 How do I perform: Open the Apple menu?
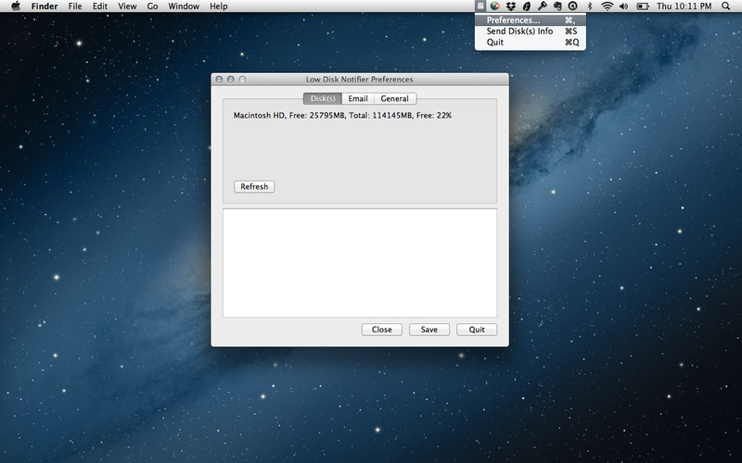(x=16, y=6)
